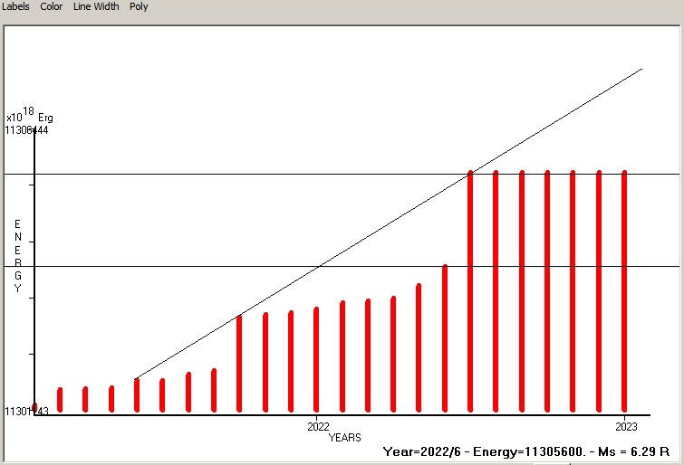684x465 pixels.
Task: Click the 2023 label on the x-axis
Action: [626, 426]
